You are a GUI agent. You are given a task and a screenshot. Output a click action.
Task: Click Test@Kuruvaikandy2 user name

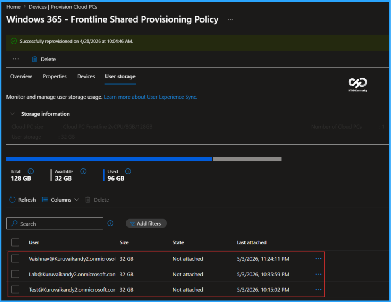(x=72, y=290)
